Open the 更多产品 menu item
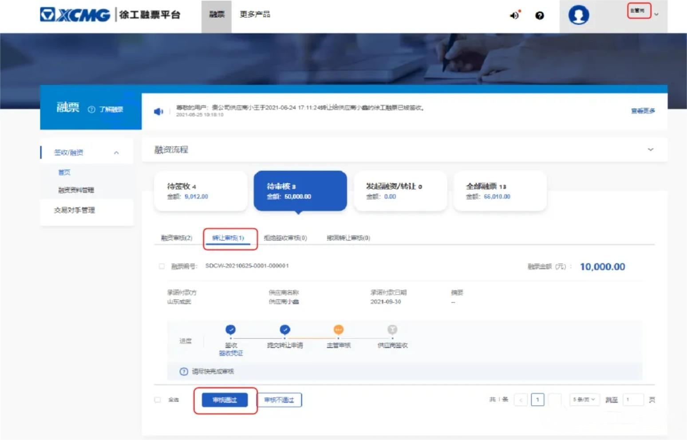This screenshot has height=440, width=687. (x=255, y=14)
